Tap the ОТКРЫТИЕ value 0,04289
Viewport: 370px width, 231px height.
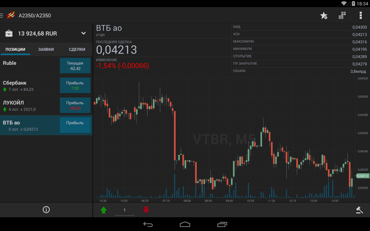(360, 57)
